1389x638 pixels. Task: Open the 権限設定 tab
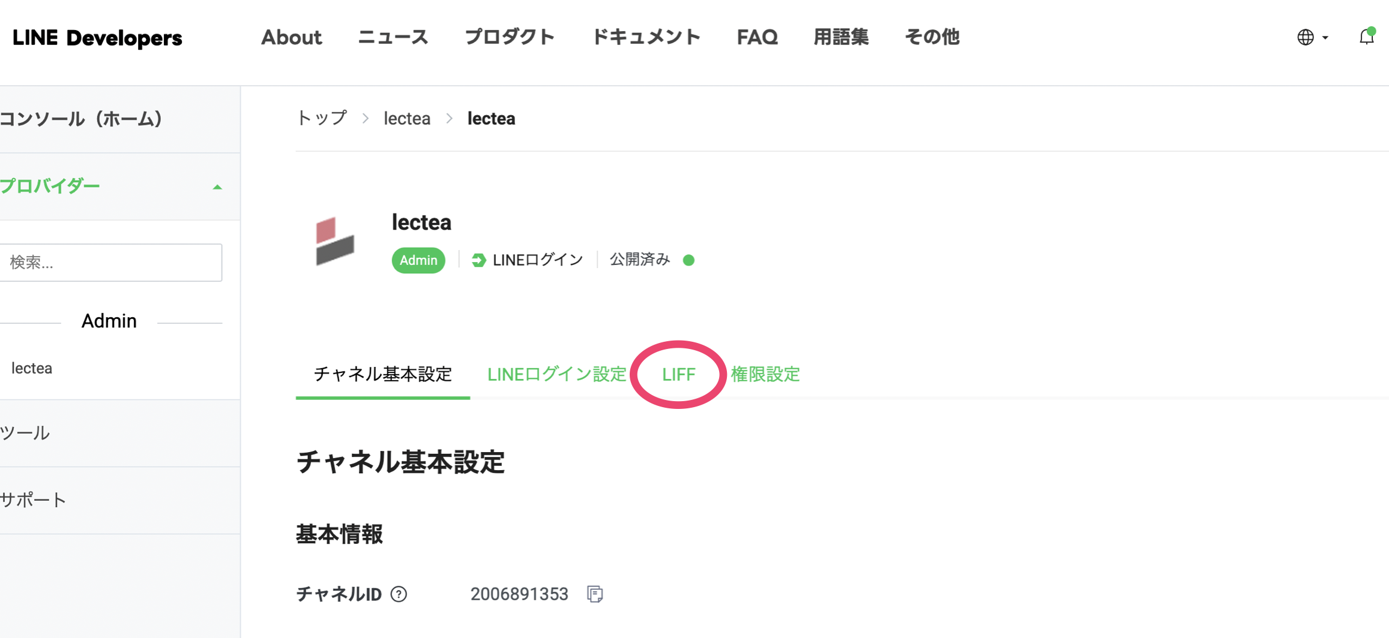[x=765, y=374]
